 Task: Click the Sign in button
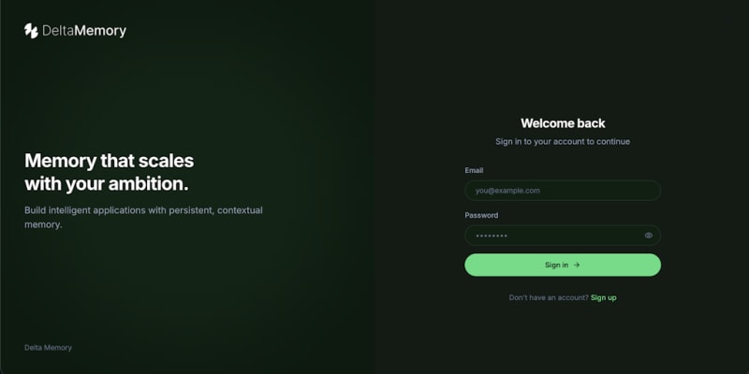[x=563, y=265]
